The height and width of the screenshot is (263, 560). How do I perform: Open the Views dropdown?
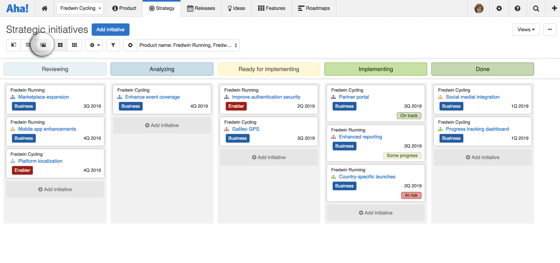526,30
